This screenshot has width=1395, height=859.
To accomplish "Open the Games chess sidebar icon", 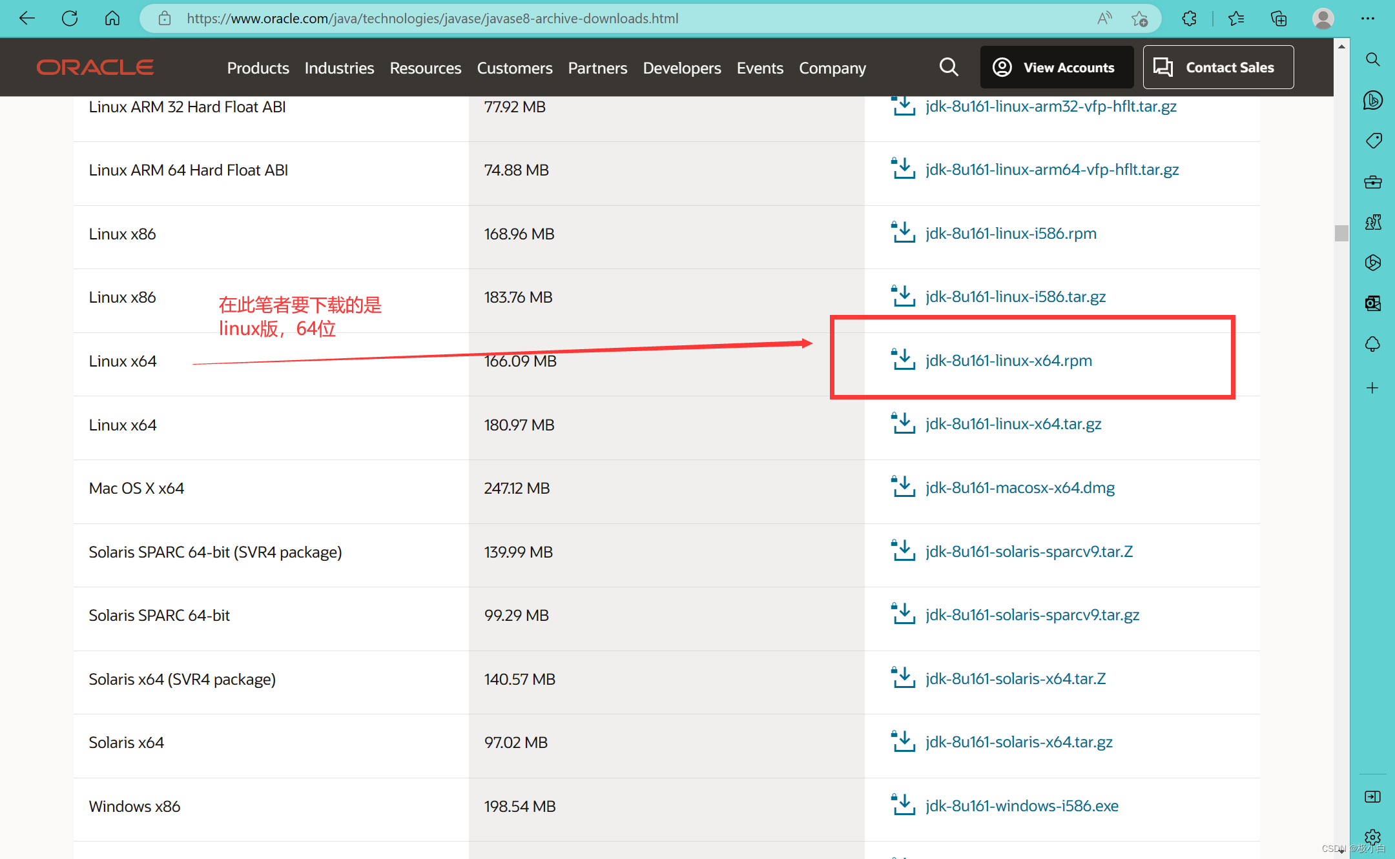I will click(1373, 223).
